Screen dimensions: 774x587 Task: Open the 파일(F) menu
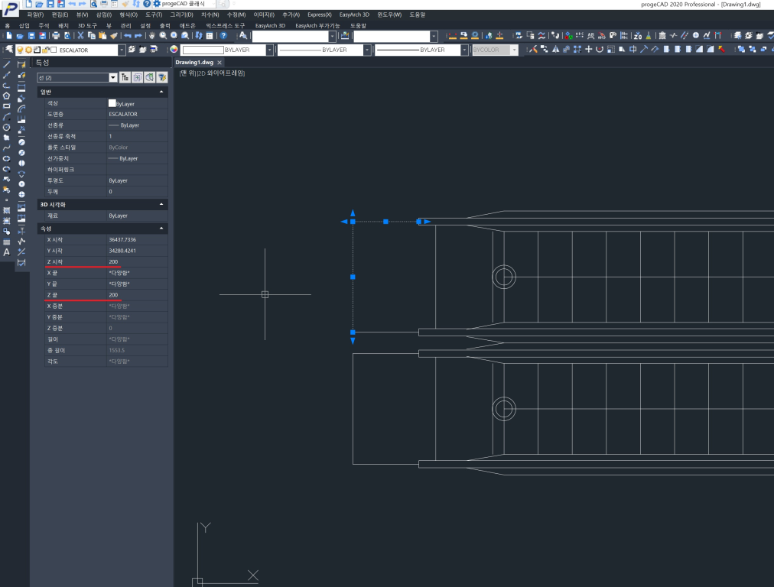36,15
